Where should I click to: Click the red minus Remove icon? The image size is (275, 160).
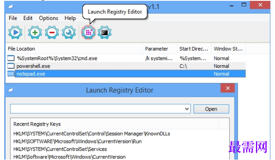52,32
